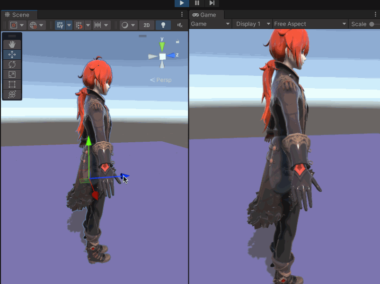Open the Display 1 dropdown

253,24
